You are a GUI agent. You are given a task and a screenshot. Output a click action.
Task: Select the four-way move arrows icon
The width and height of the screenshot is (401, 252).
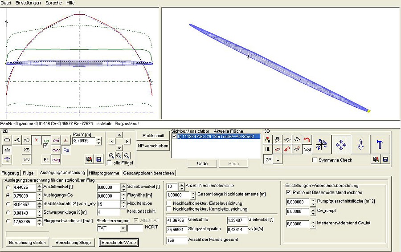(x=341, y=145)
